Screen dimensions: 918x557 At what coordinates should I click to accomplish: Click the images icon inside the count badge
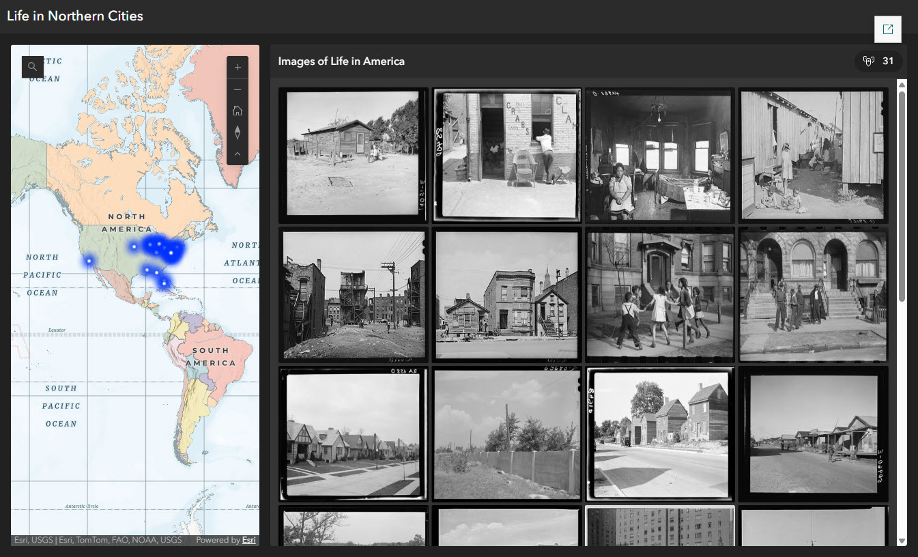[867, 61]
